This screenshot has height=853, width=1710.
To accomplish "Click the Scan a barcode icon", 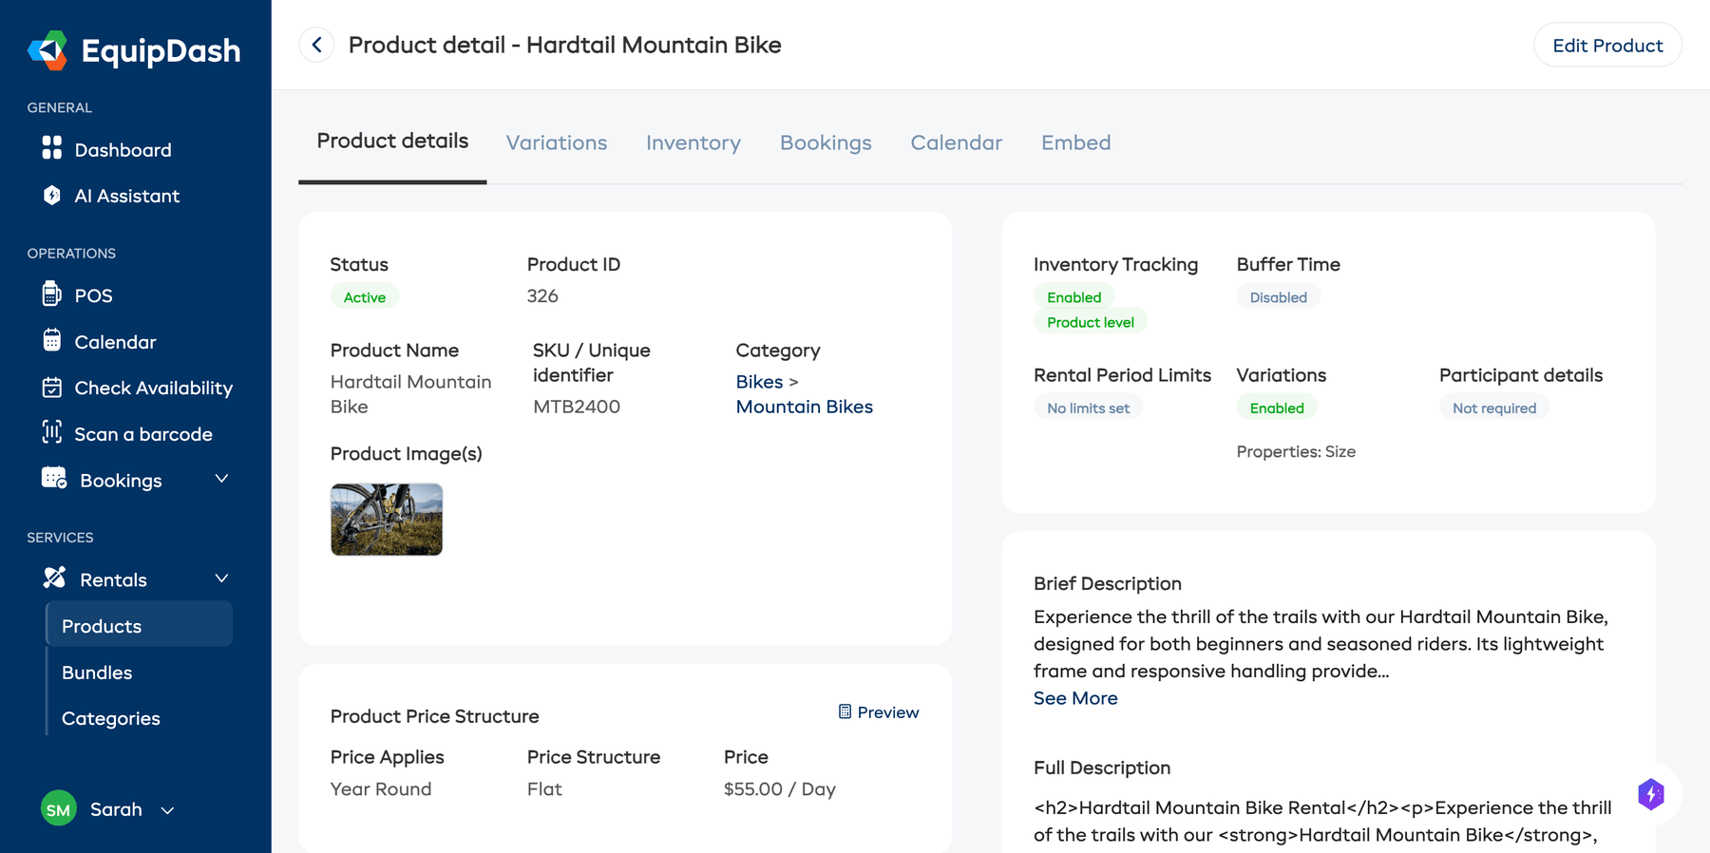I will point(52,432).
